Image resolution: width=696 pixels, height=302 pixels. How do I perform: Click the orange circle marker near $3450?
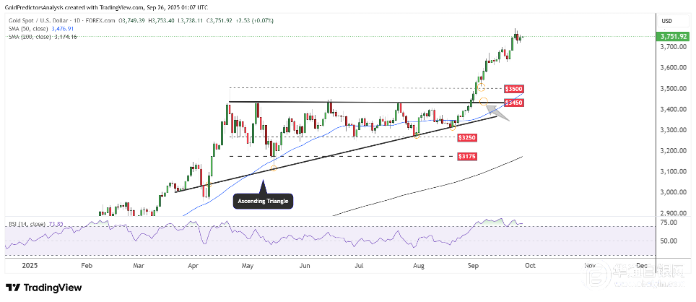tap(484, 102)
